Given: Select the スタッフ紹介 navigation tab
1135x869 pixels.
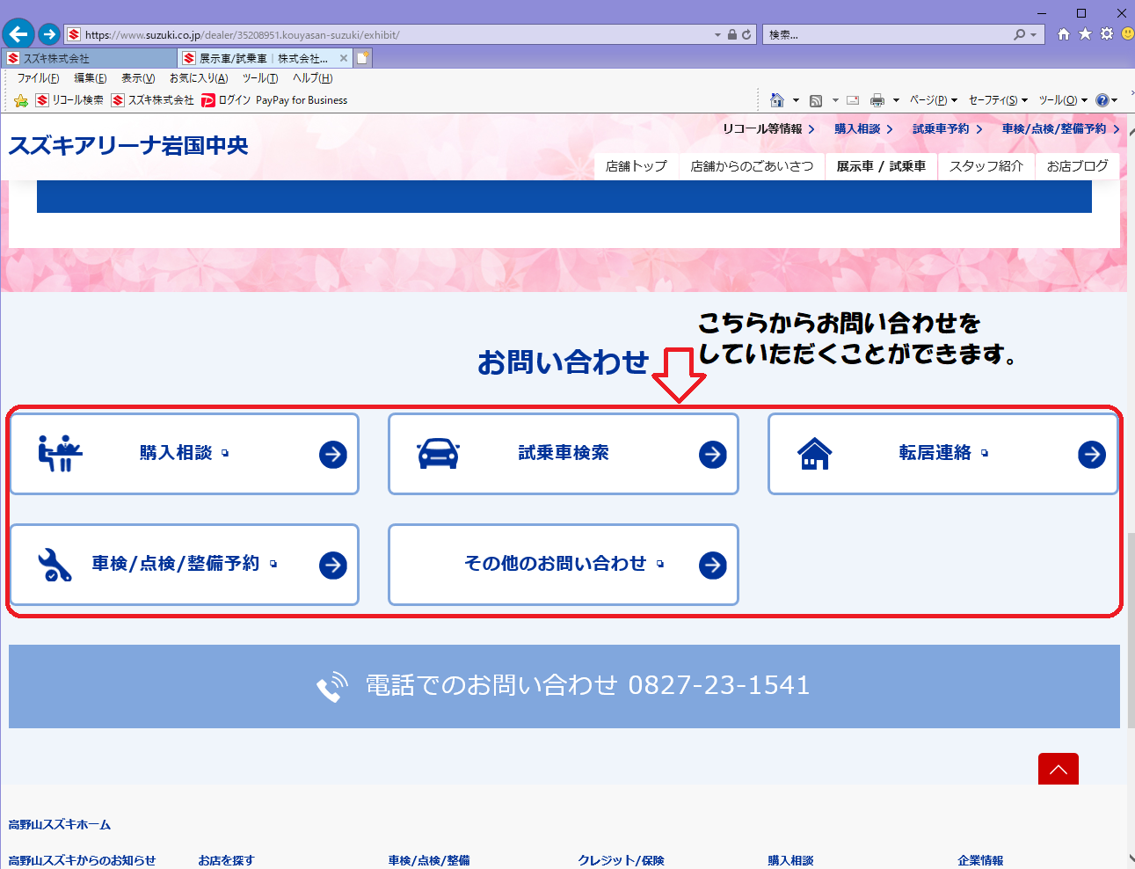Looking at the screenshot, I should tap(986, 166).
